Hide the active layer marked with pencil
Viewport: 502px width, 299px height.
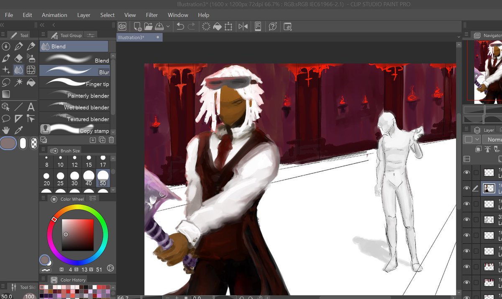click(x=467, y=188)
